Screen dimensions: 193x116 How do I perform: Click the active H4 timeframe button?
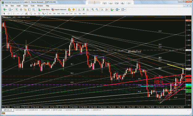(71, 14)
